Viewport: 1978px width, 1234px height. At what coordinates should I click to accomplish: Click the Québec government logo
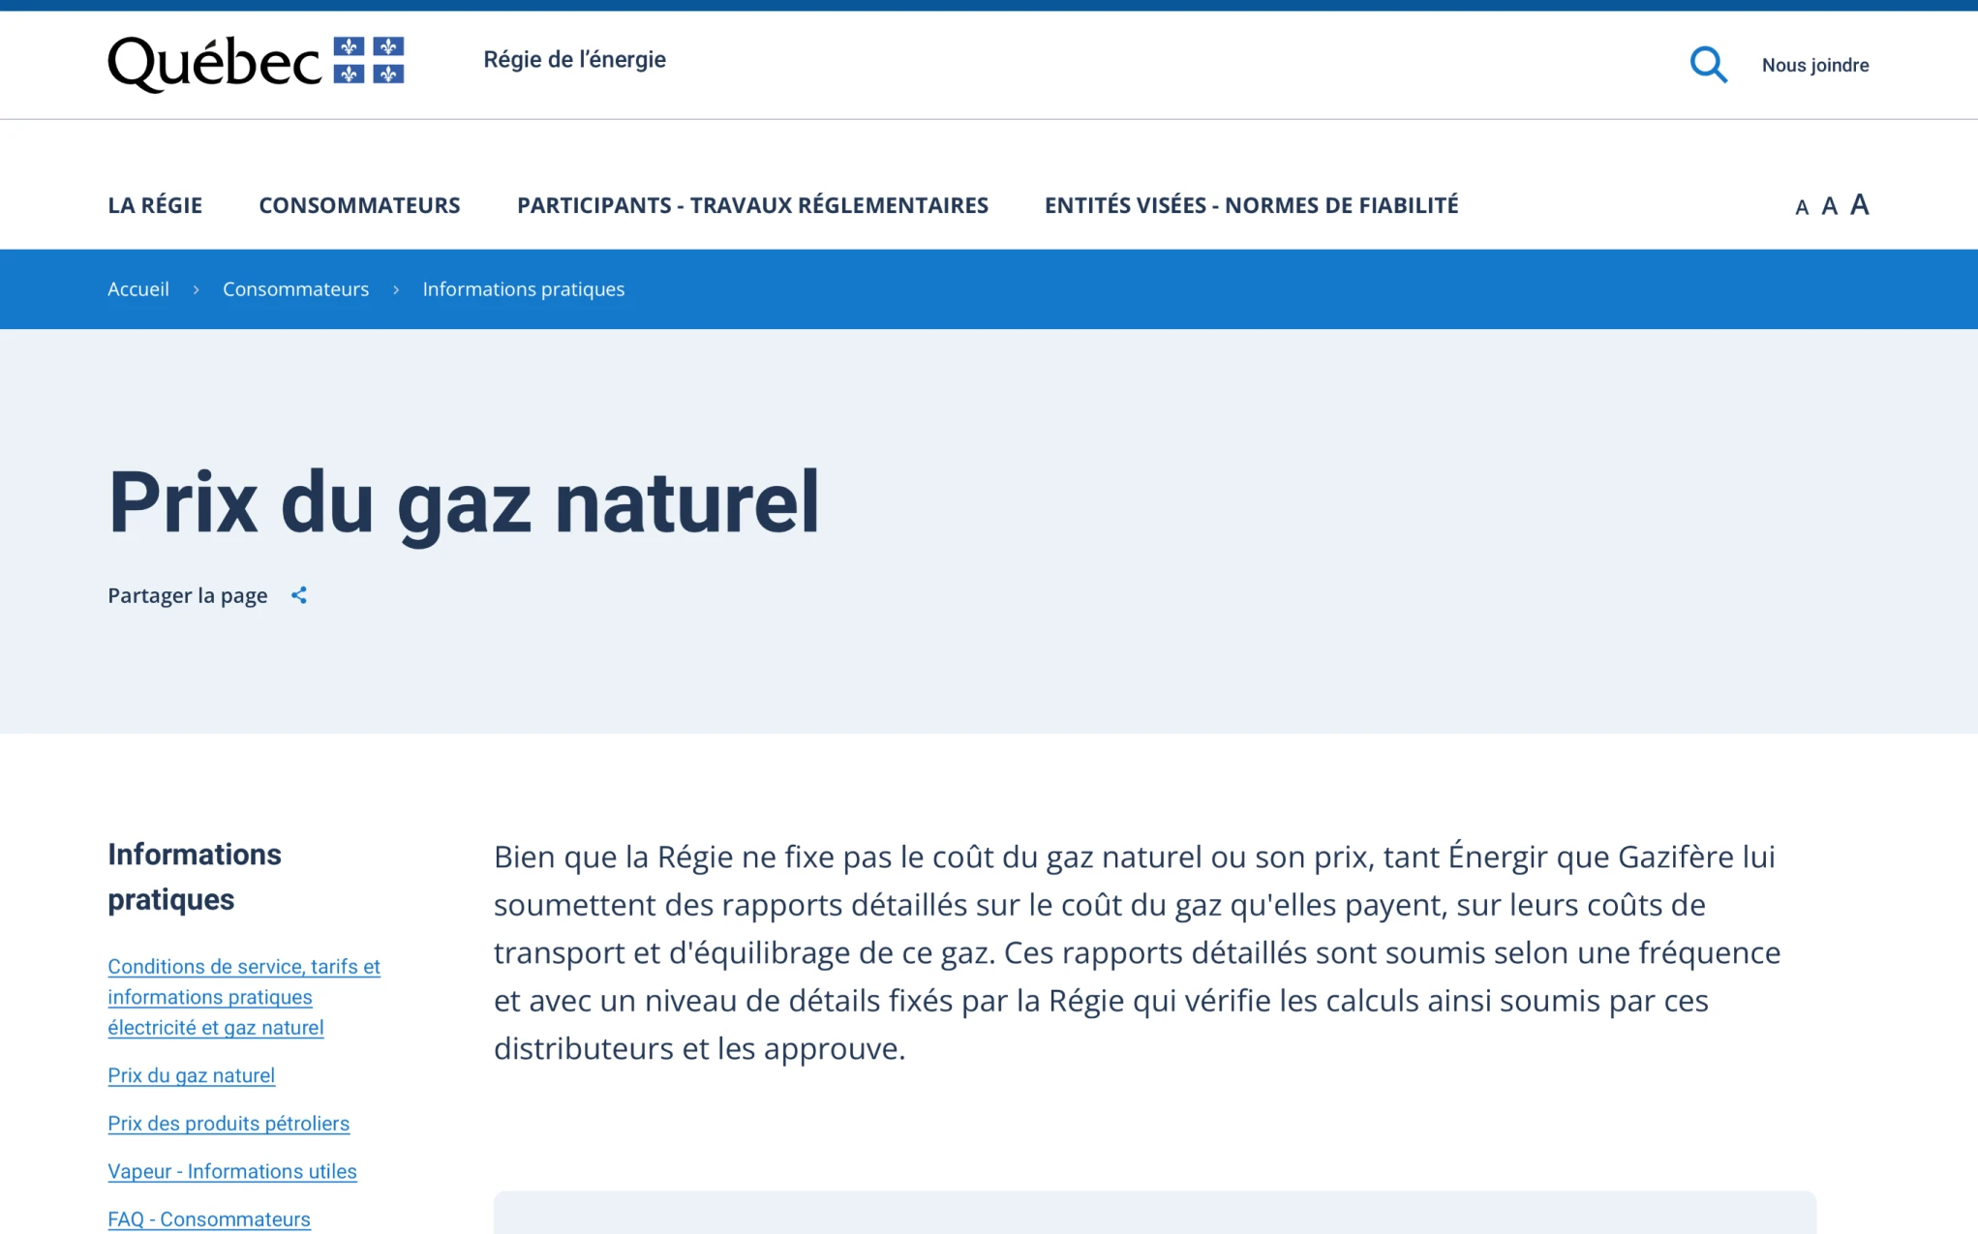(x=256, y=63)
